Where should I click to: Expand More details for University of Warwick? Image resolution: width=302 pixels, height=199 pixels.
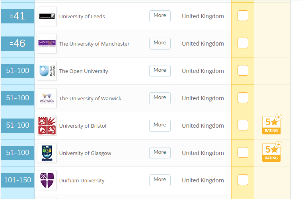coord(160,98)
